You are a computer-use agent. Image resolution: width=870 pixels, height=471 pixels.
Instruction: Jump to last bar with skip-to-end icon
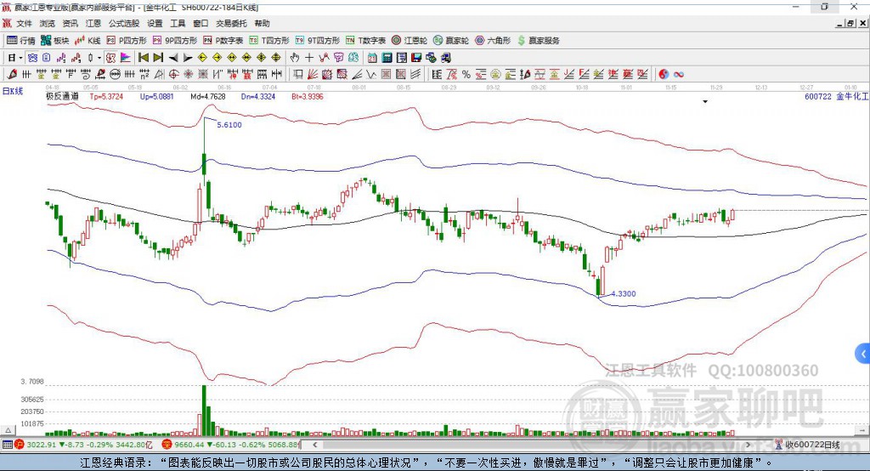(158, 58)
